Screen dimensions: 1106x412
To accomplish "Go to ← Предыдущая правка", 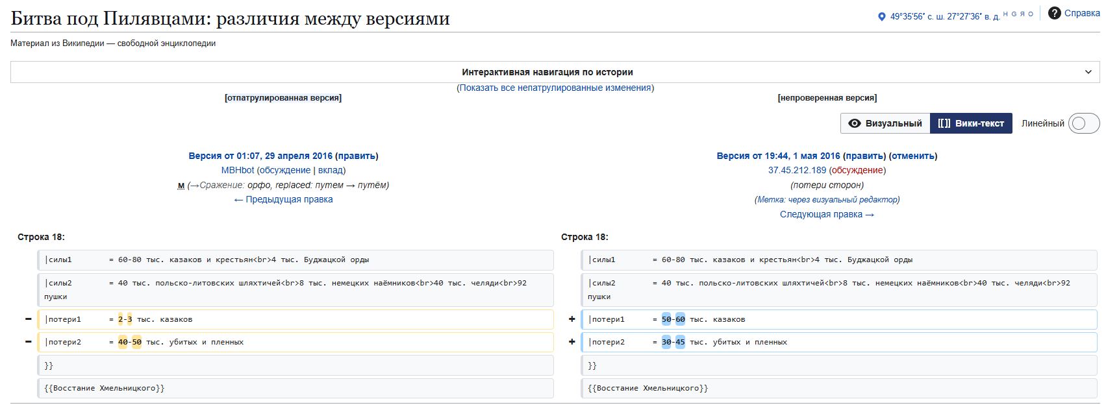I will coord(283,199).
